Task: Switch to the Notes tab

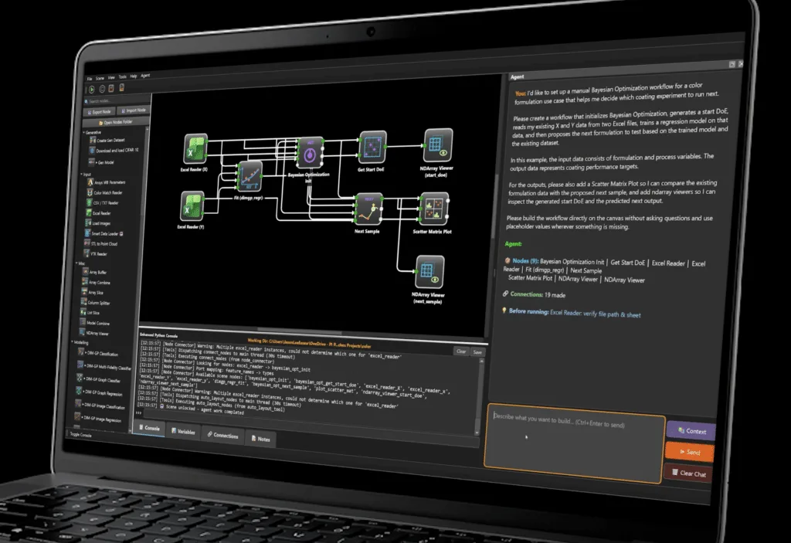Action: click(261, 439)
